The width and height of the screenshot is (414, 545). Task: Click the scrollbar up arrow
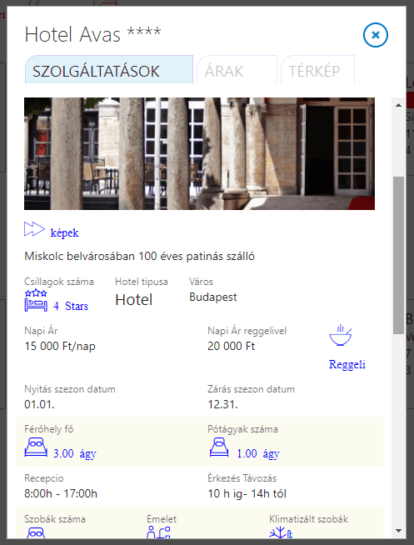coord(399,105)
